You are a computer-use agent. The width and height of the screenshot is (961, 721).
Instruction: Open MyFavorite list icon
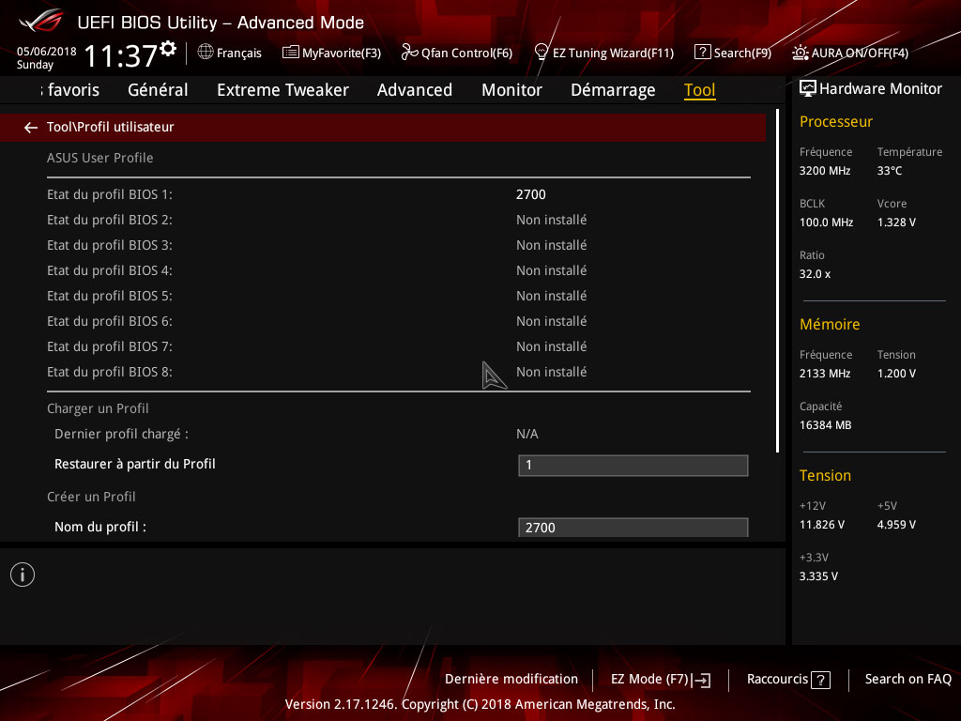(291, 53)
